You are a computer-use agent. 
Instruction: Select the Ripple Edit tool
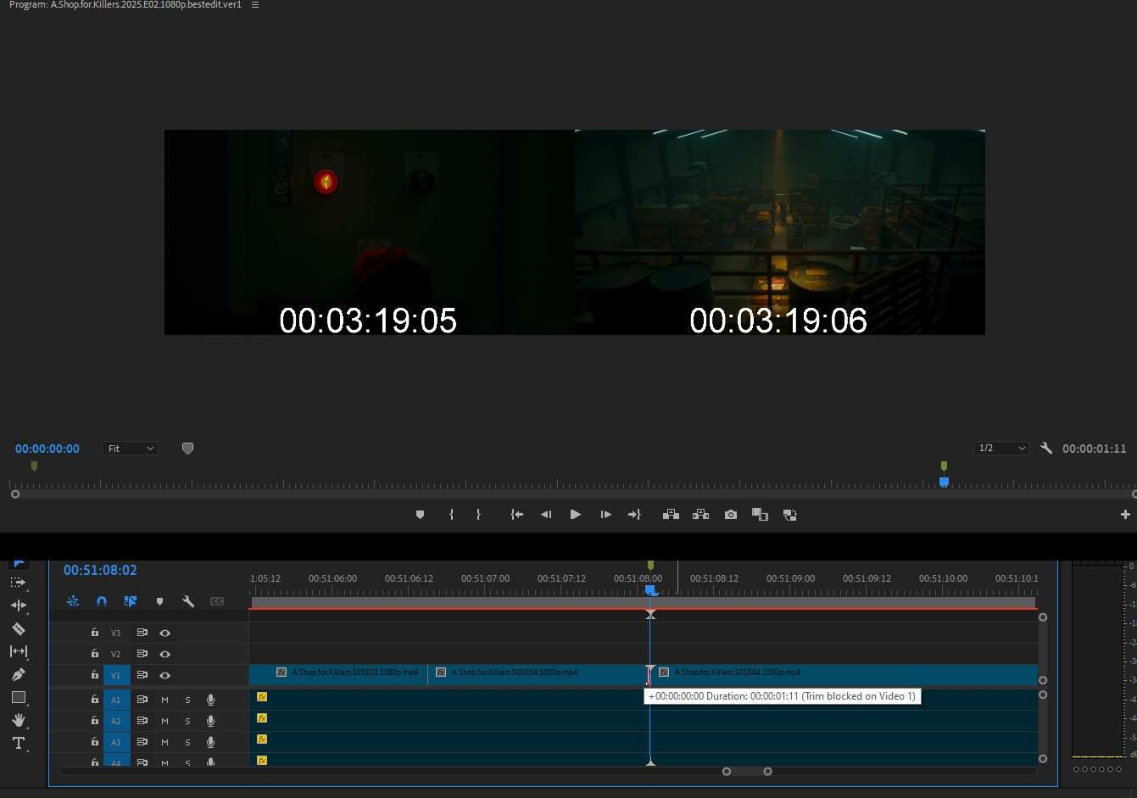click(18, 605)
